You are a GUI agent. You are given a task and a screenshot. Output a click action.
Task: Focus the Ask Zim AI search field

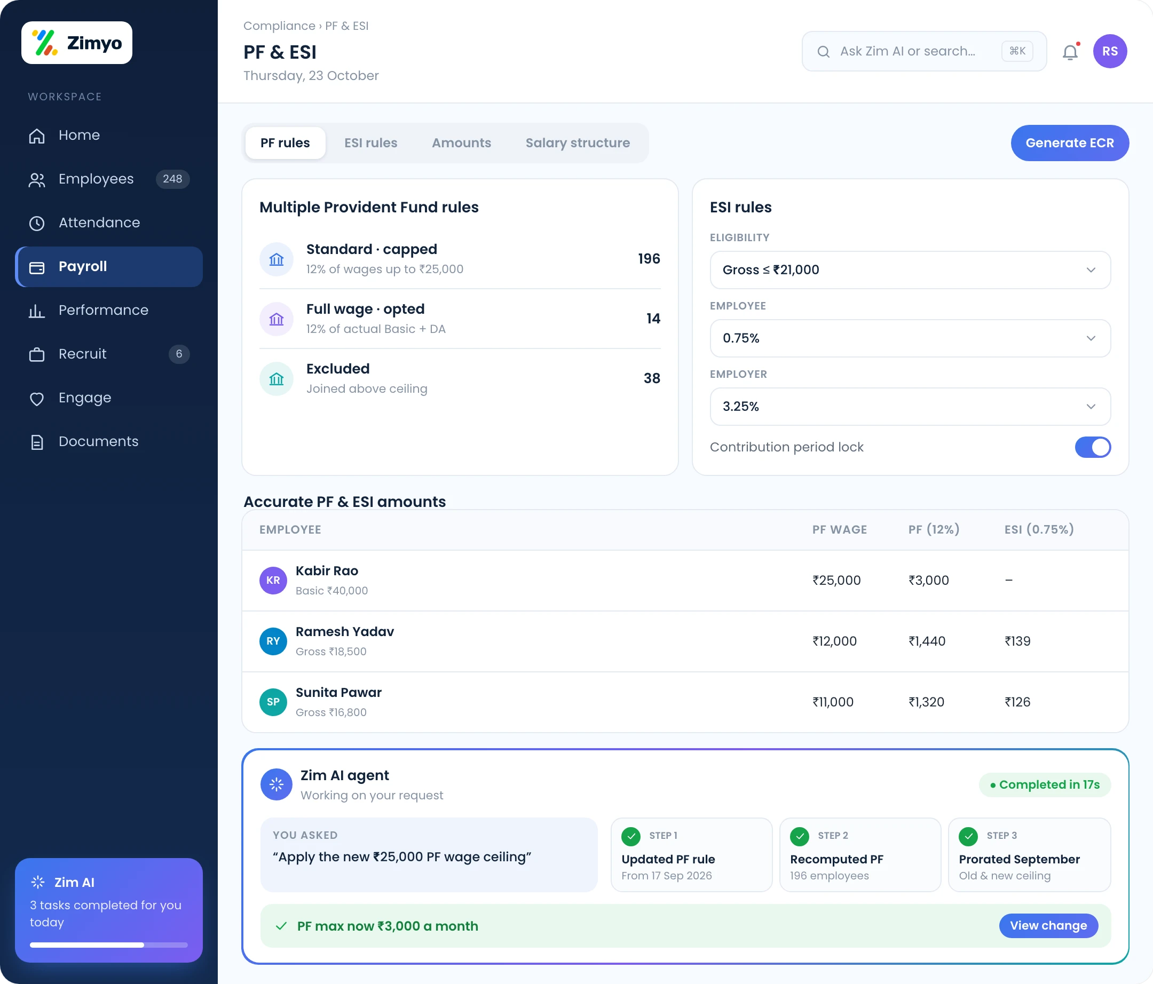[924, 51]
